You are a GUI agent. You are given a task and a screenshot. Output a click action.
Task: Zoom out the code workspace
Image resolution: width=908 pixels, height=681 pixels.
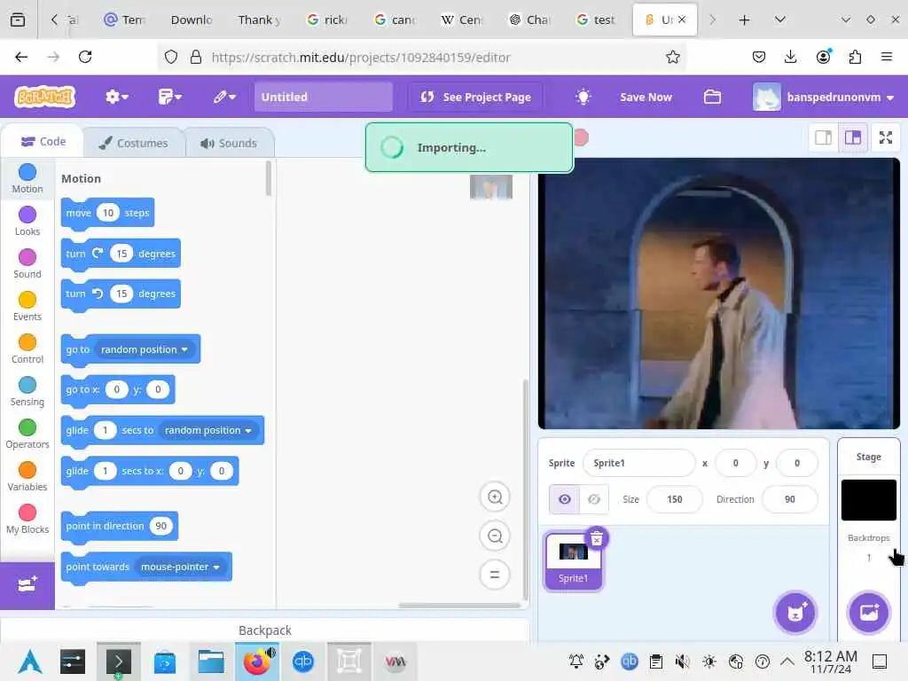pos(495,536)
